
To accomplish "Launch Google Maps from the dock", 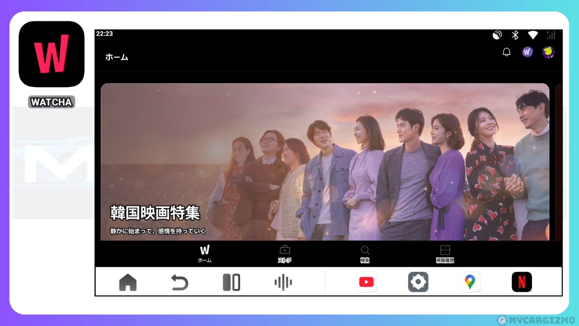I will click(x=470, y=282).
